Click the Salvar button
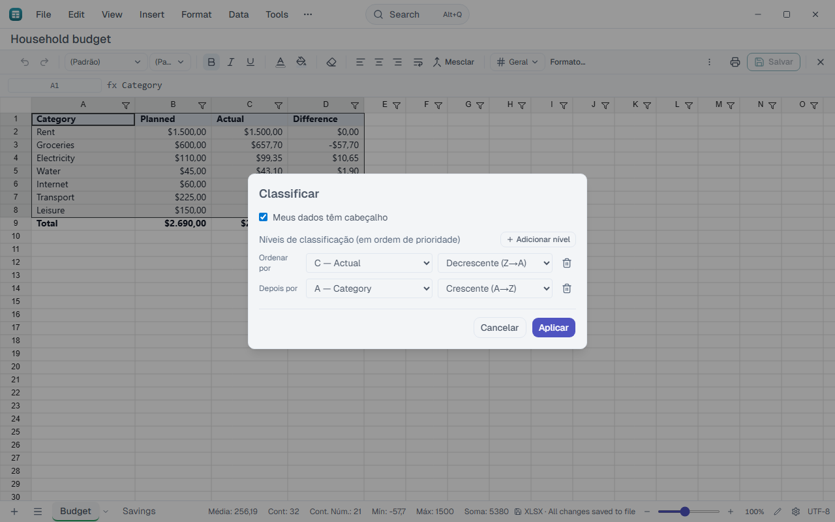Image resolution: width=835 pixels, height=522 pixels. [x=774, y=62]
